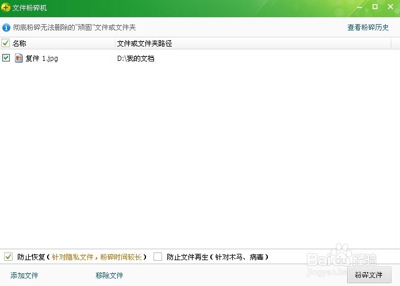This screenshot has width=400, height=286.
Task: Click the 粉碎文件 button
Action: (369, 275)
